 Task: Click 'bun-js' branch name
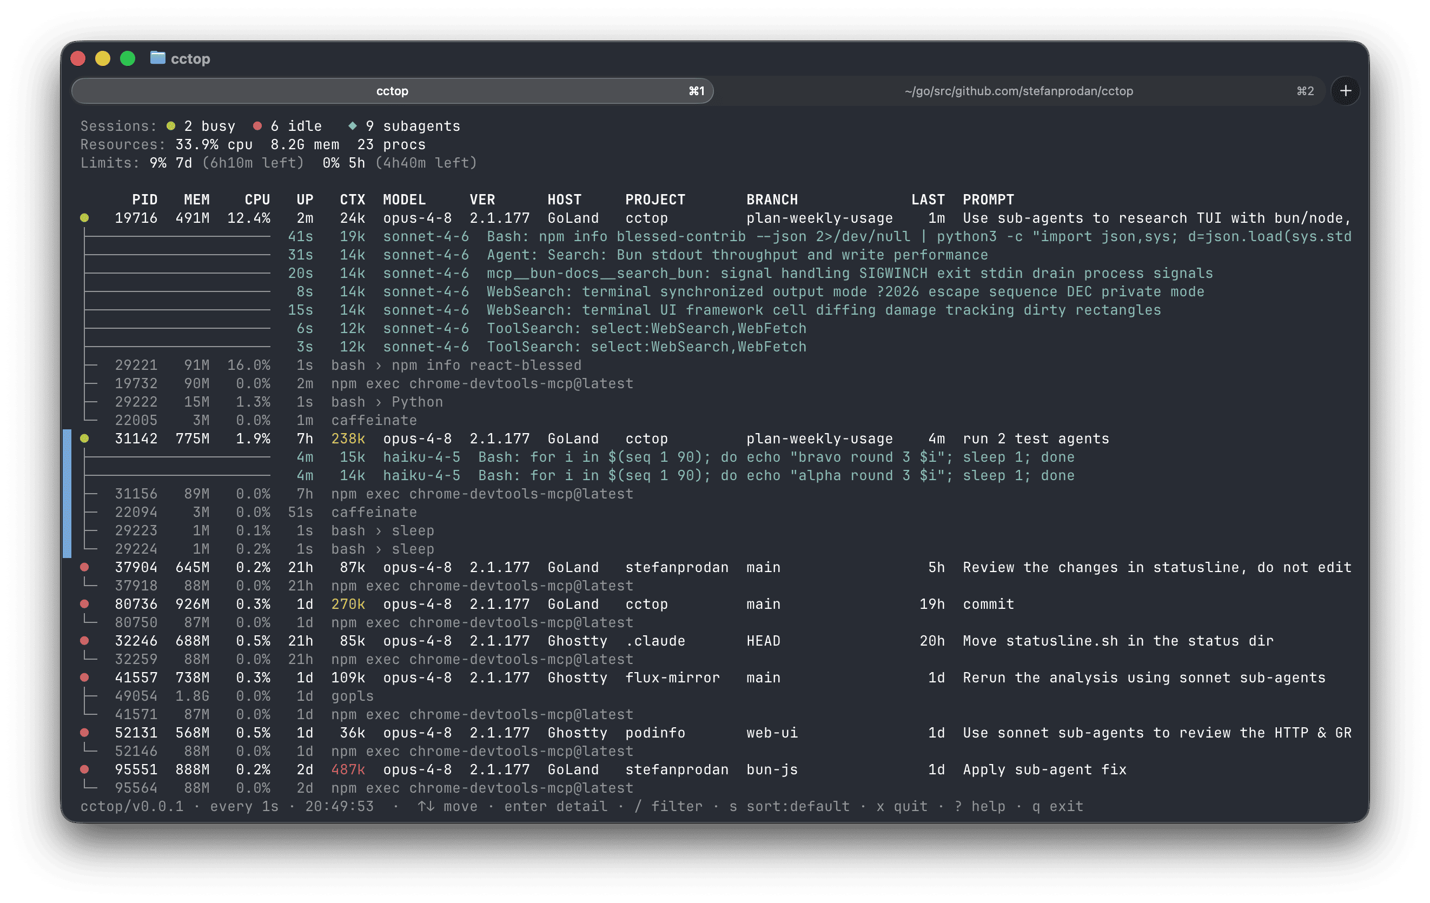click(x=772, y=769)
